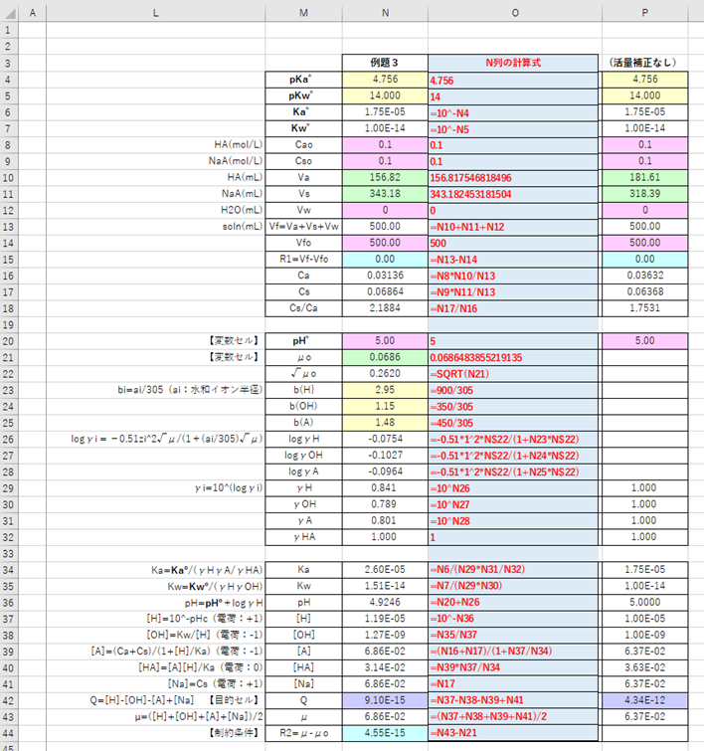The image size is (704, 751).
Task: Click the '例題3' header cell
Action: (x=385, y=63)
